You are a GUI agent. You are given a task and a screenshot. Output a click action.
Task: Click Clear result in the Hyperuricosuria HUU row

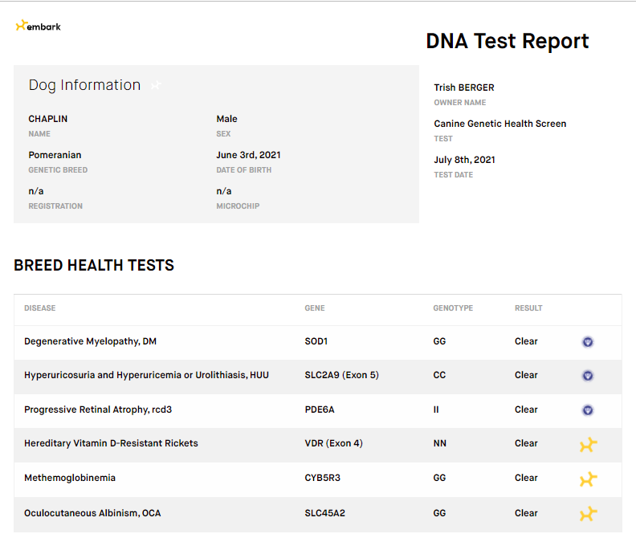point(526,375)
